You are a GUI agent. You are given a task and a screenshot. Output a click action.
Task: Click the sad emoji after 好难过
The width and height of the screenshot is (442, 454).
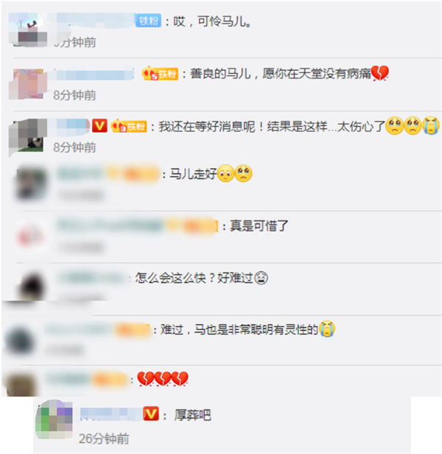(x=261, y=278)
